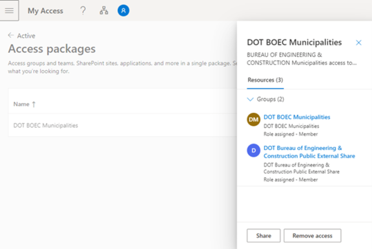372x249 pixels.
Task: Open DOT BOEC Municipalities group link
Action: tap(297, 117)
